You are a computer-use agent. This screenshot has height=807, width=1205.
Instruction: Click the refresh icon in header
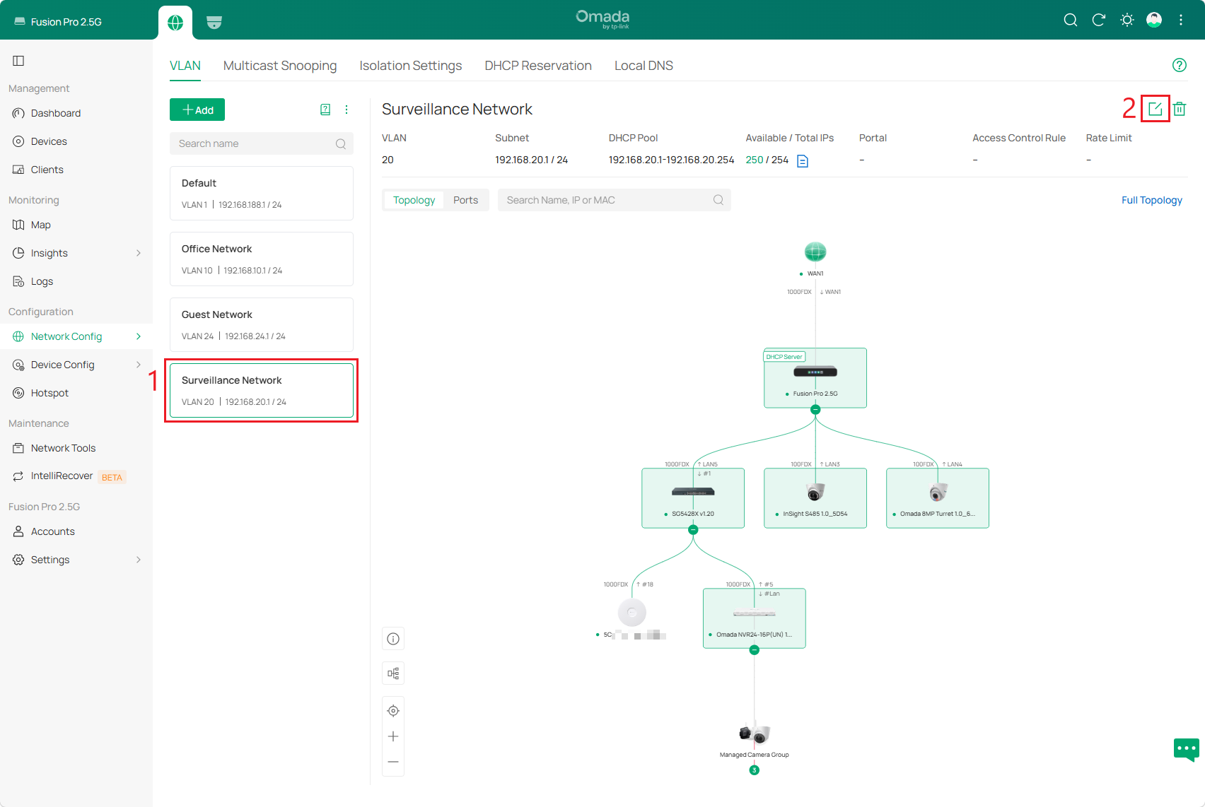[x=1099, y=20]
